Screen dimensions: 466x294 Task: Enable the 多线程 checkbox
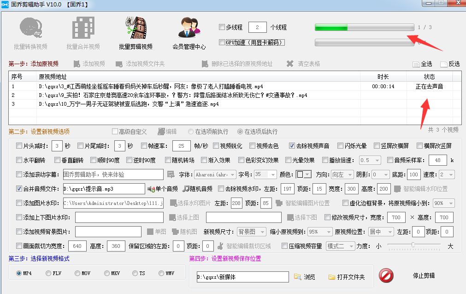tap(222, 27)
